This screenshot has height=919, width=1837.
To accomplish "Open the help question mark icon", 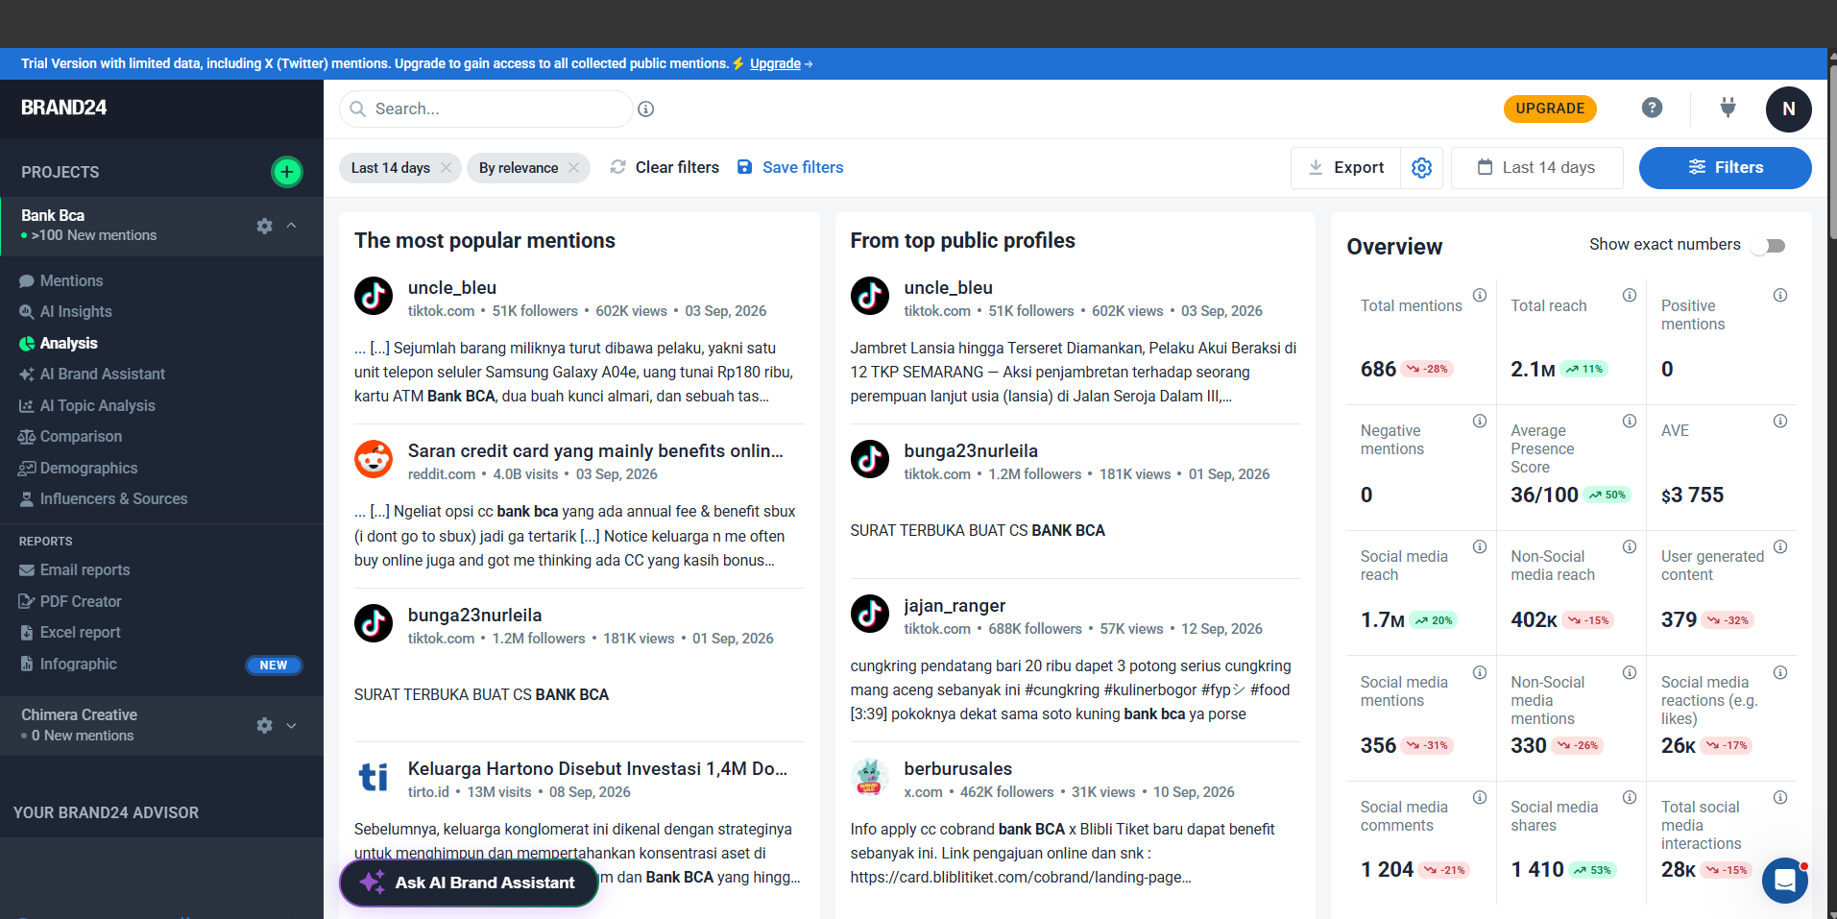I will click(1652, 108).
